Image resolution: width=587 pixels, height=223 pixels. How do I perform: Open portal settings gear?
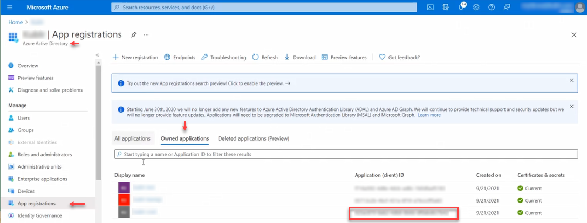476,7
